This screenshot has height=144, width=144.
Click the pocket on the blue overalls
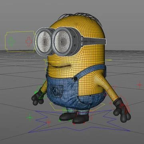pos(57,90)
